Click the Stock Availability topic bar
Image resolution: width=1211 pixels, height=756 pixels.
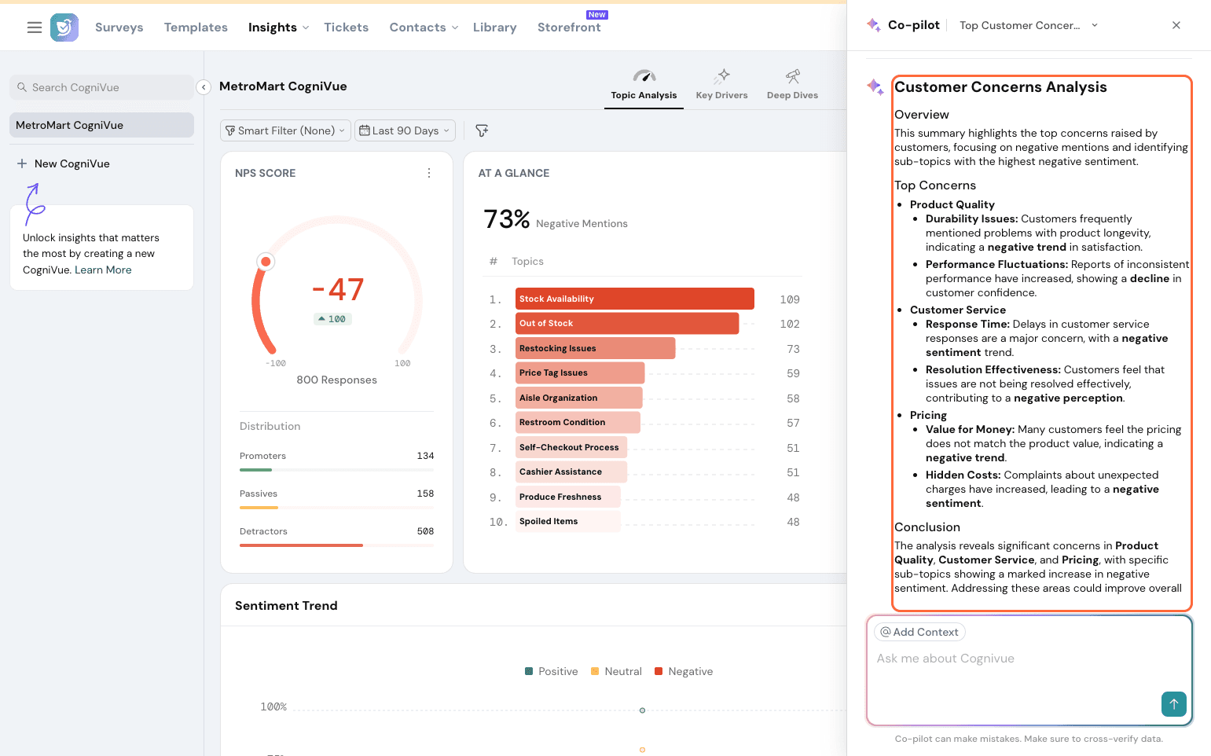tap(634, 299)
